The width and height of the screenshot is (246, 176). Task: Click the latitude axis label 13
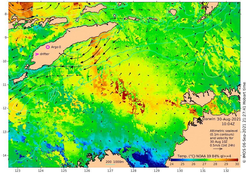point(5,132)
